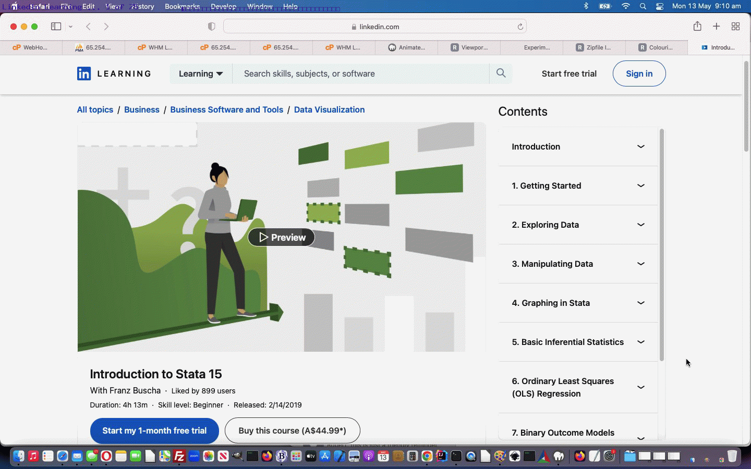Click the search skills input field
Screen dimensions: 751x469
pyautogui.click(x=361, y=73)
